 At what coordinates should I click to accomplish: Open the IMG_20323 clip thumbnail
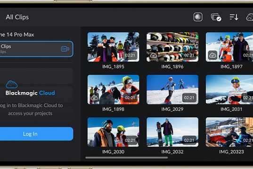[229, 132]
